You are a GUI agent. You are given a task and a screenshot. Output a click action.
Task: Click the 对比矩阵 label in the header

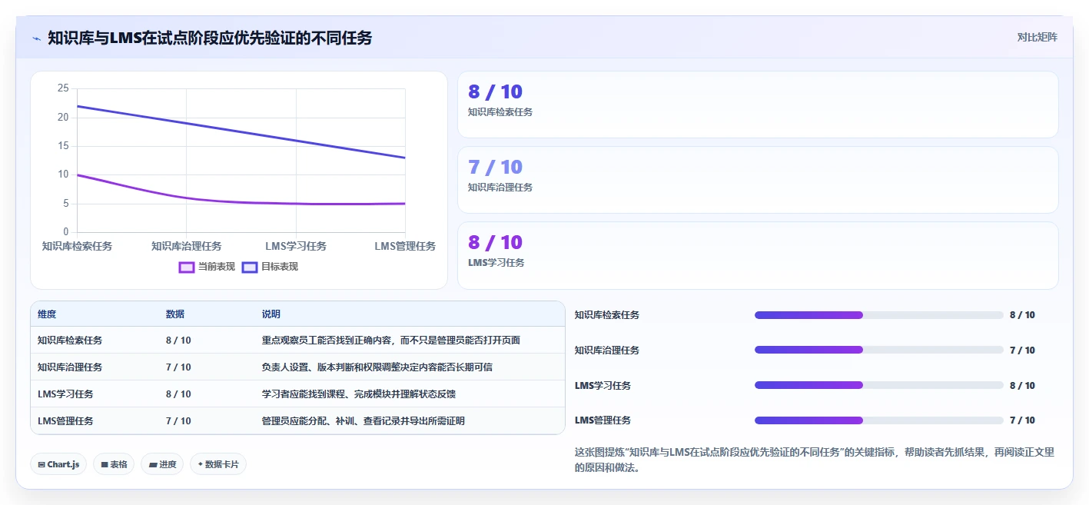tap(1037, 37)
